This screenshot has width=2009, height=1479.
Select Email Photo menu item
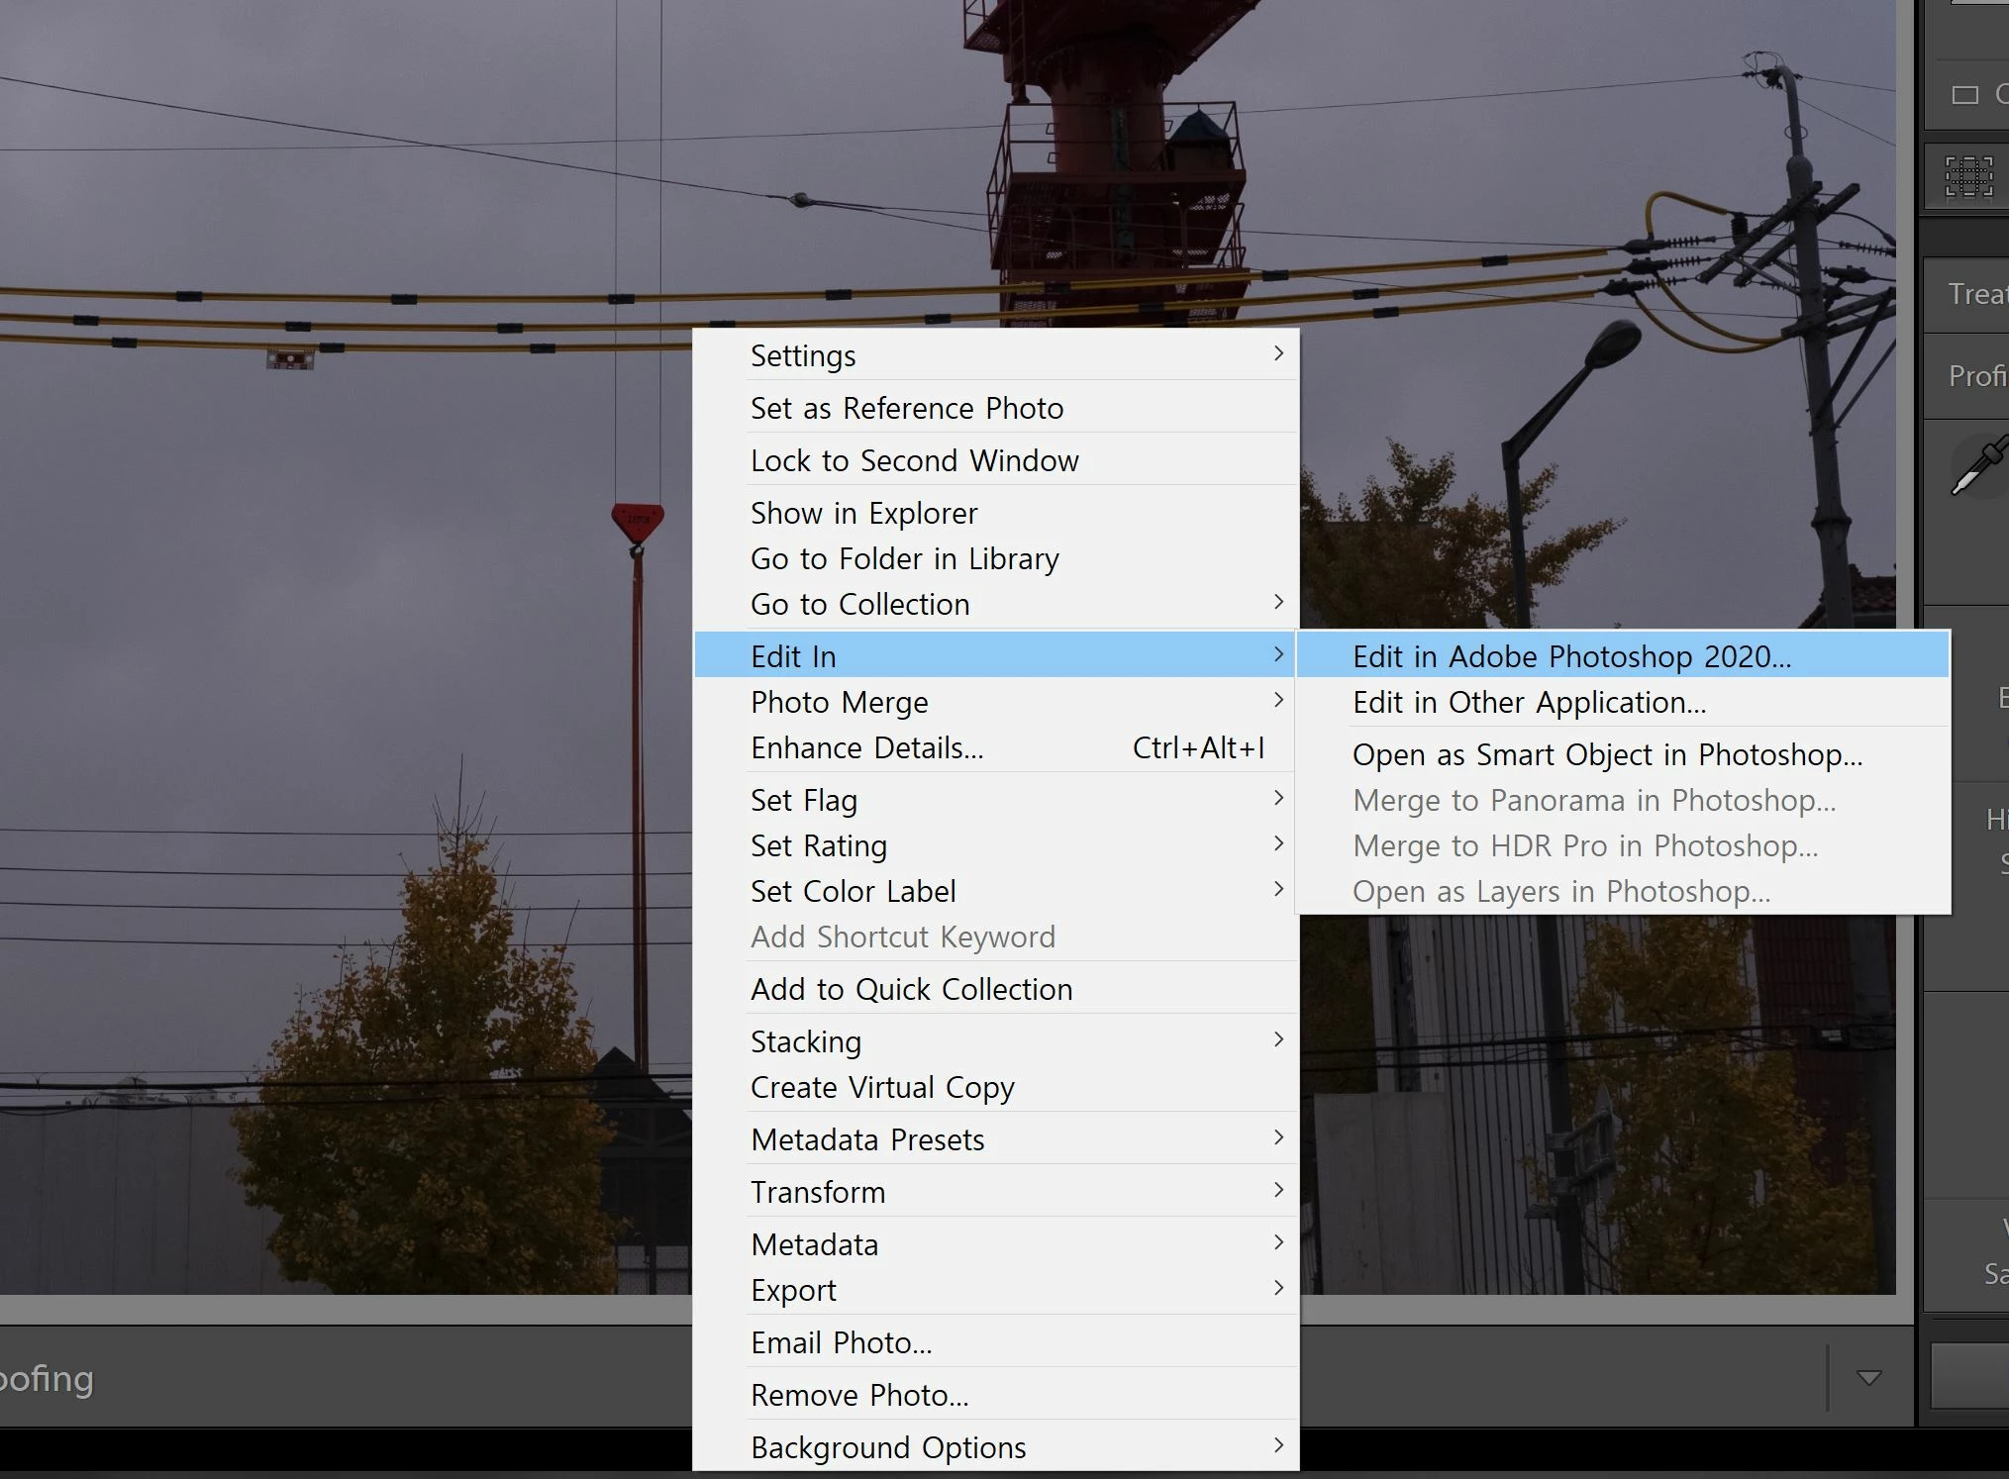coord(841,1342)
